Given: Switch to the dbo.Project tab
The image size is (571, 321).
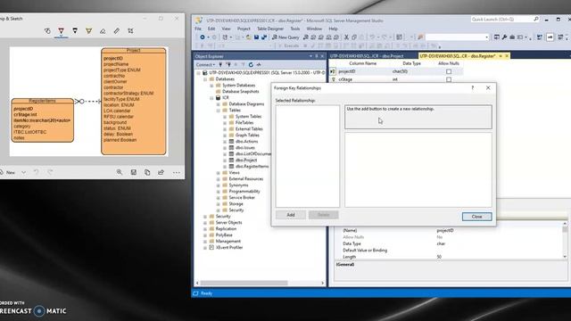Looking at the screenshot, I should point(367,56).
